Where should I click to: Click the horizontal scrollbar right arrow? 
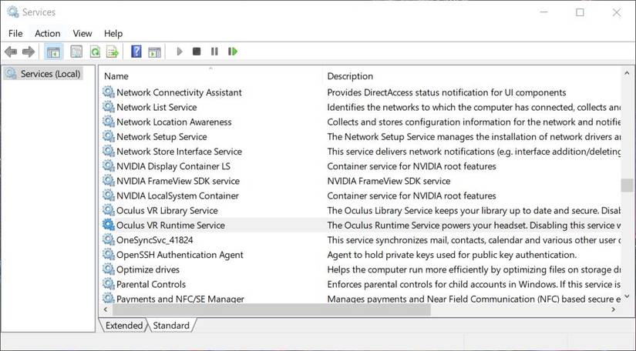pyautogui.click(x=614, y=309)
